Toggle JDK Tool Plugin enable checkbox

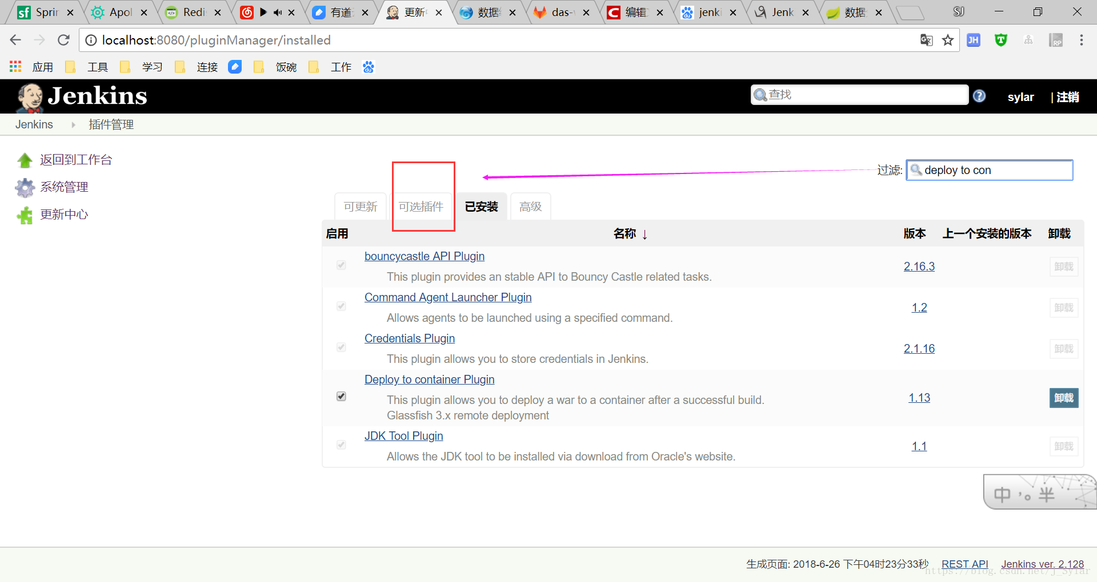(341, 444)
